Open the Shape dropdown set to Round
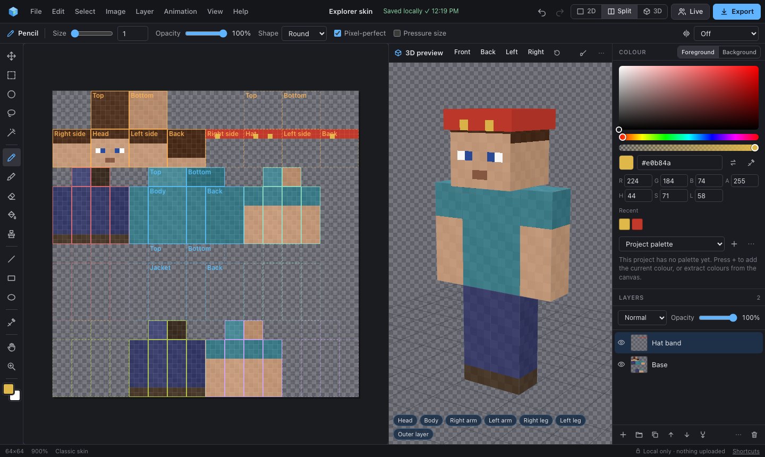 [304, 33]
